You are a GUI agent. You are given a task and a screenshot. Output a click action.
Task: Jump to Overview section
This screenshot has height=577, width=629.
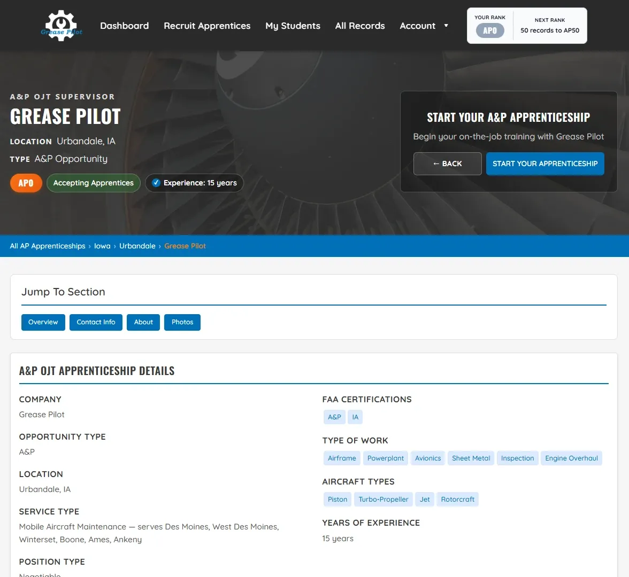click(x=43, y=322)
